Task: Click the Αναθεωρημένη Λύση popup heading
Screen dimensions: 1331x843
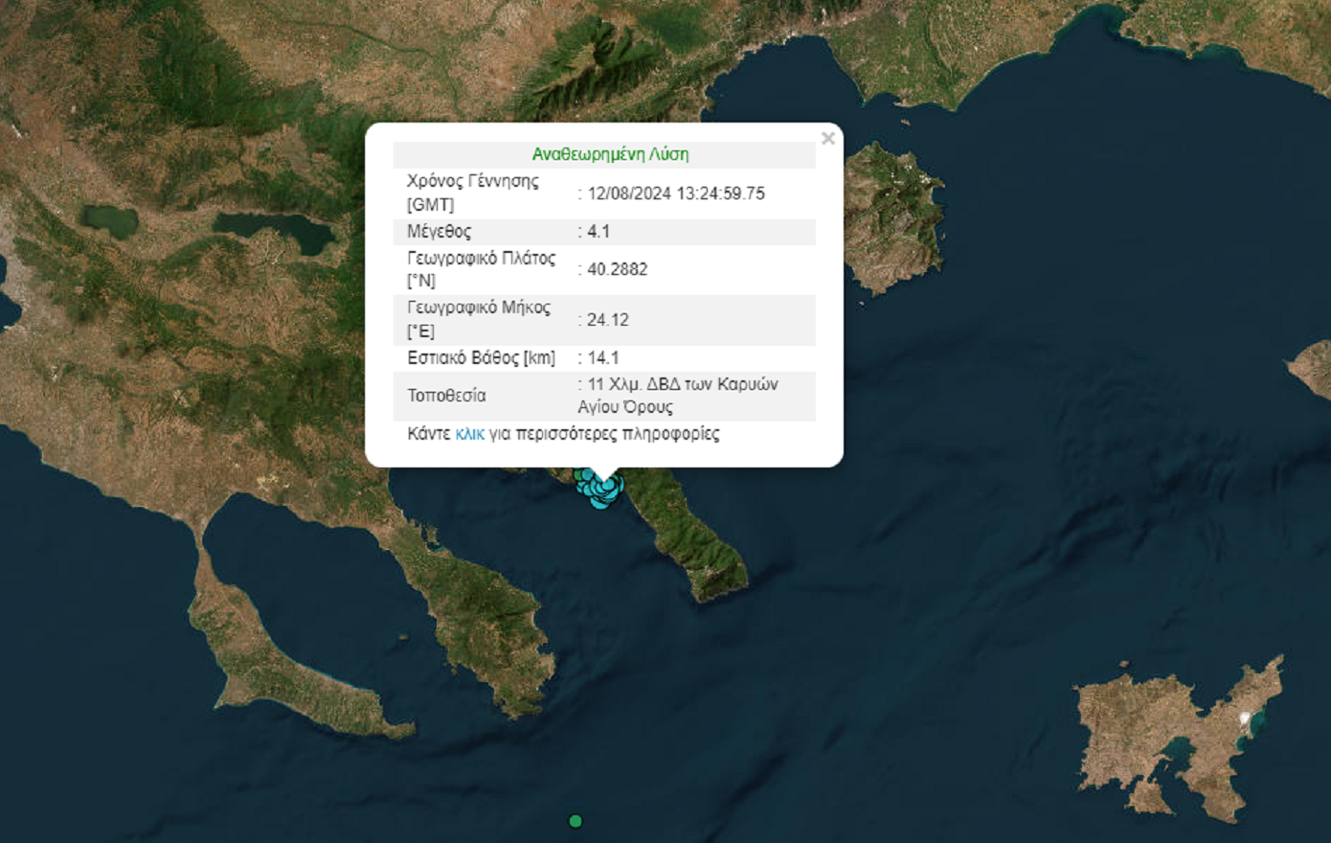Action: [610, 154]
